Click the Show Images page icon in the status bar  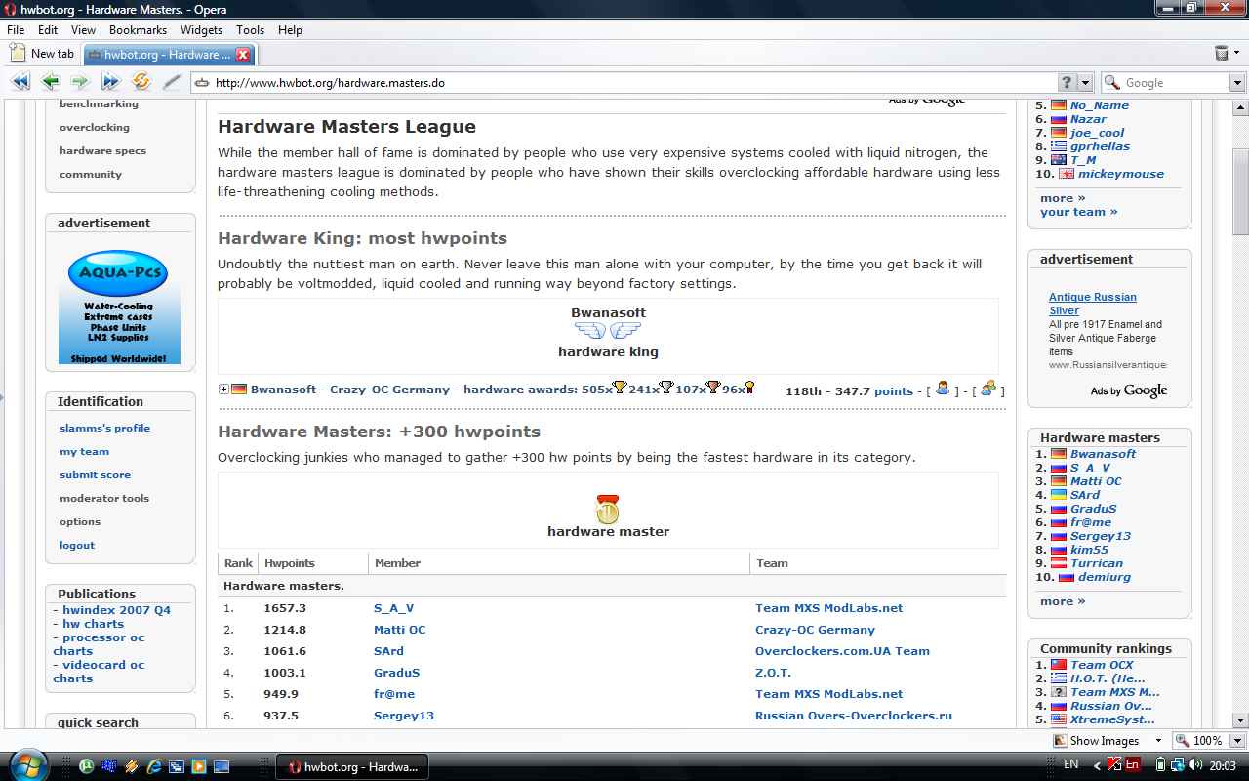[x=1061, y=740]
